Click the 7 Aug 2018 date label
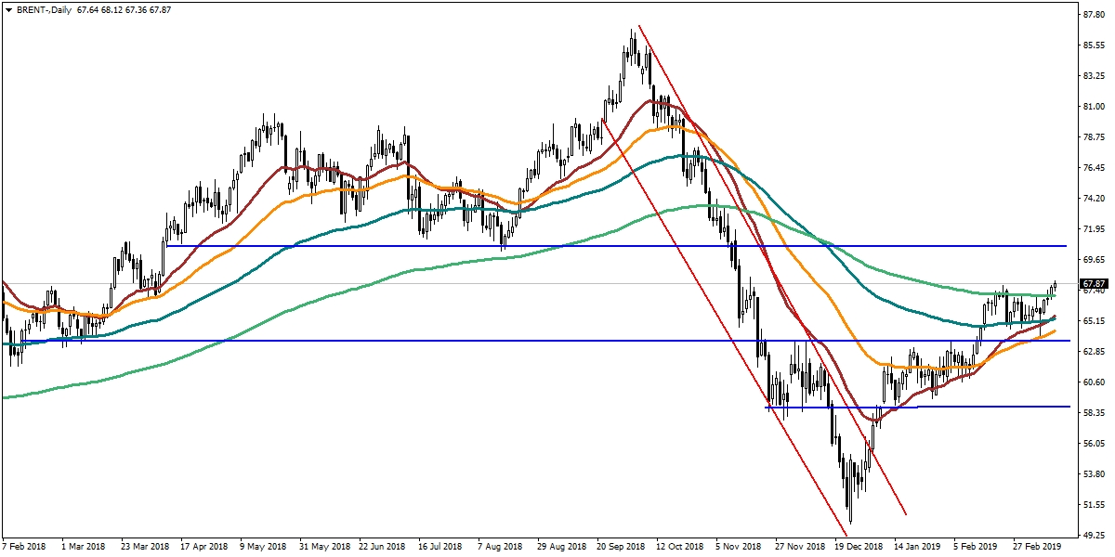1115x557 pixels. 502,548
